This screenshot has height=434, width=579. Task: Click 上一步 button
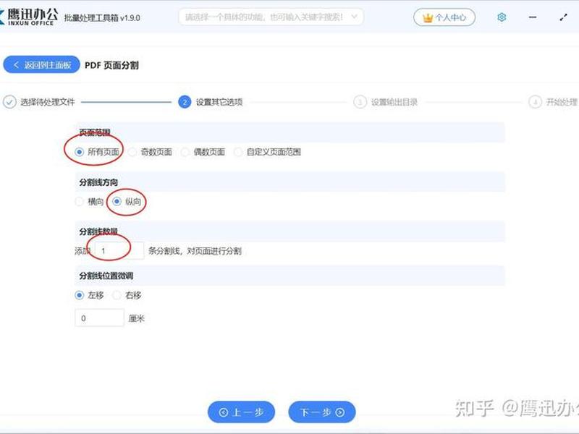(241, 412)
